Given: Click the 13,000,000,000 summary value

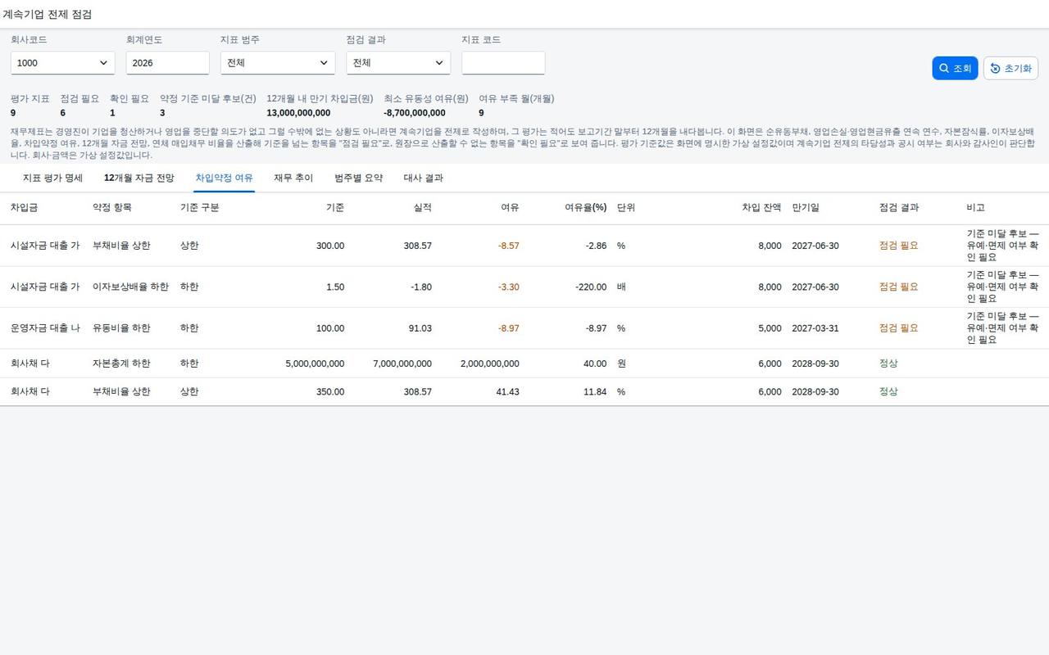Looking at the screenshot, I should point(298,113).
